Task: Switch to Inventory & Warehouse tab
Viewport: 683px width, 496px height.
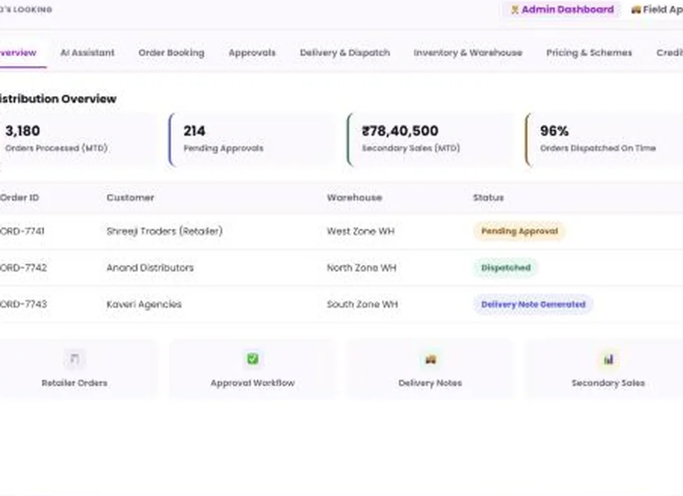Action: pyautogui.click(x=468, y=53)
